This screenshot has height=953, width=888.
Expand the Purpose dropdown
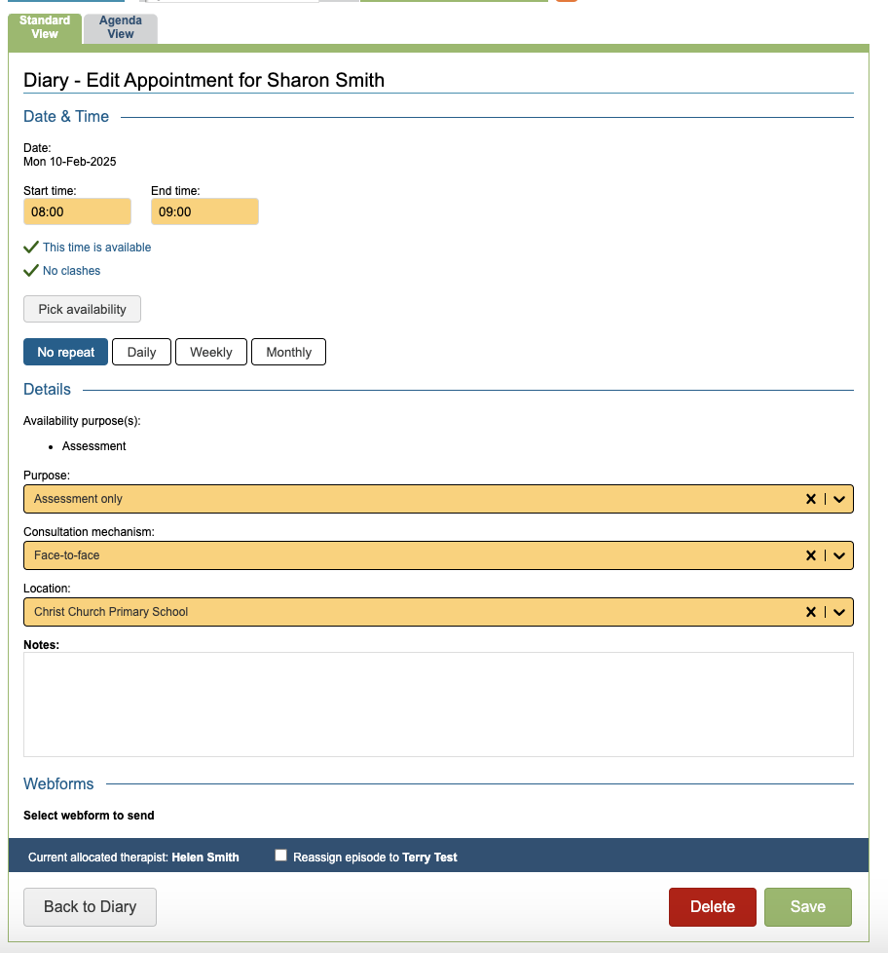(x=839, y=499)
